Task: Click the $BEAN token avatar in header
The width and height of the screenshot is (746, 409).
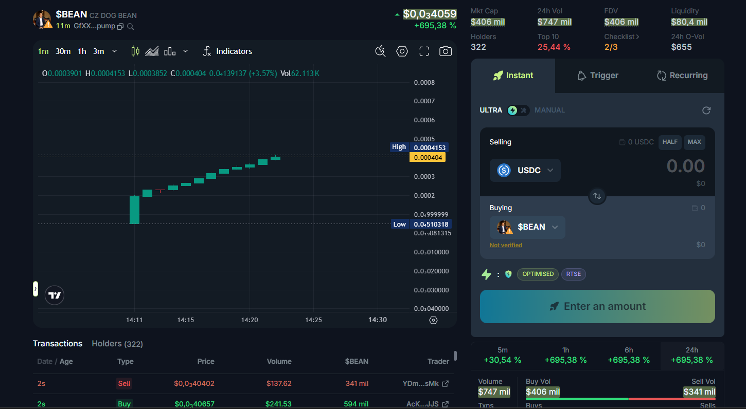Action: tap(42, 20)
